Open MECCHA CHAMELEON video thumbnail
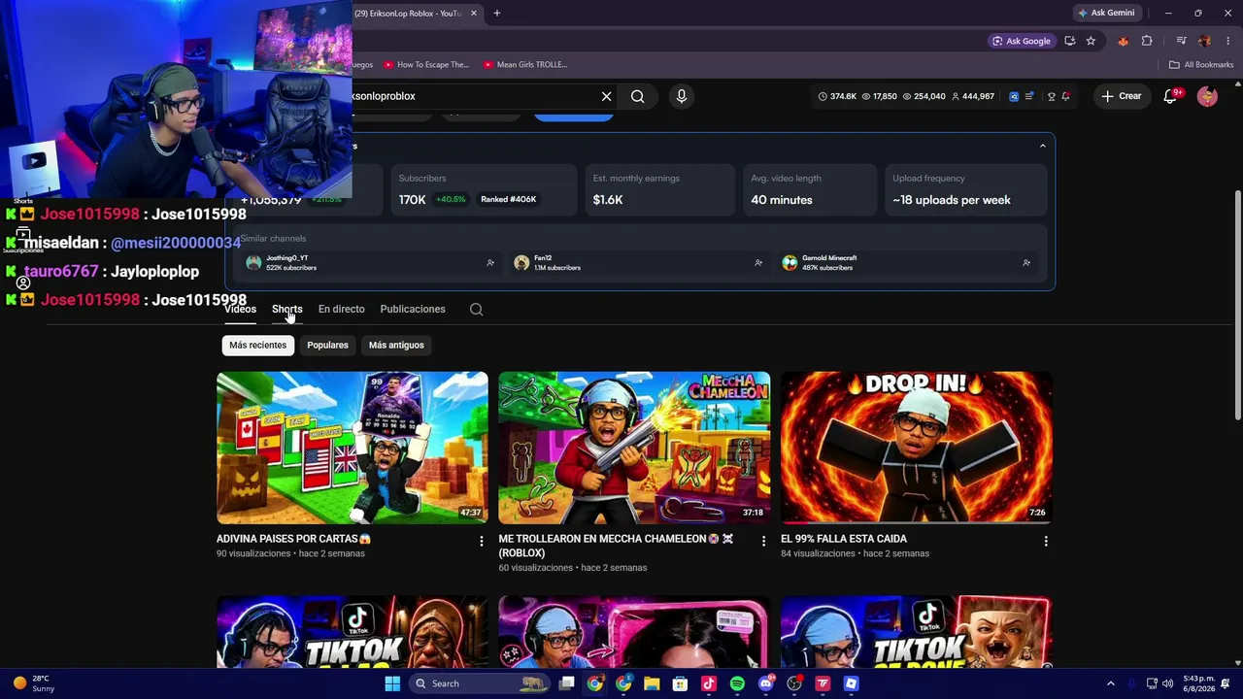The height and width of the screenshot is (699, 1243). 634,448
